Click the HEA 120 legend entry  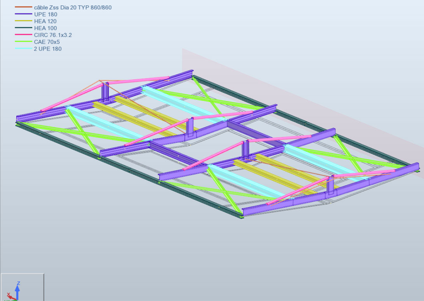point(45,21)
